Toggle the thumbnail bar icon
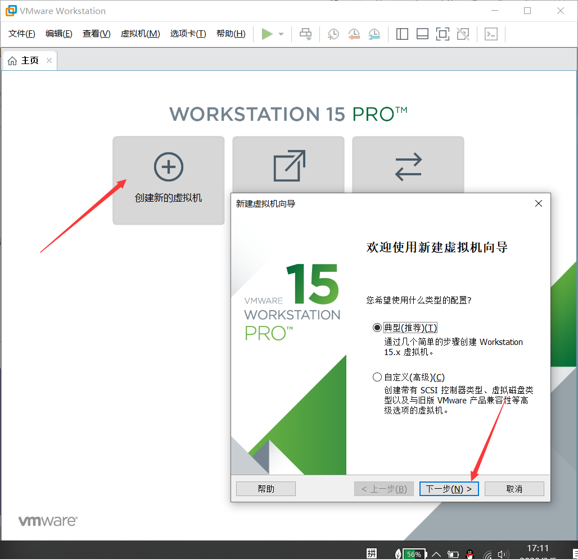 point(422,34)
